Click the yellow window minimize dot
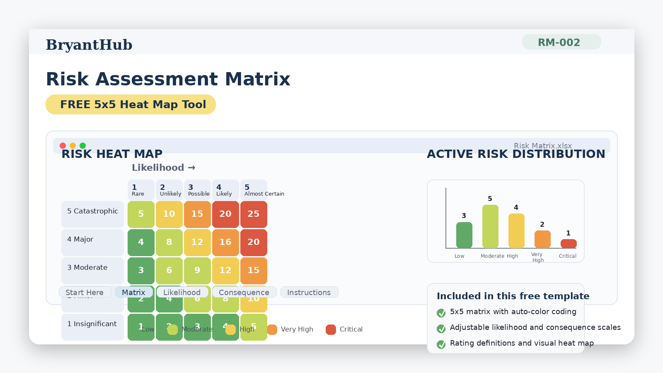The image size is (663, 373). [x=73, y=145]
